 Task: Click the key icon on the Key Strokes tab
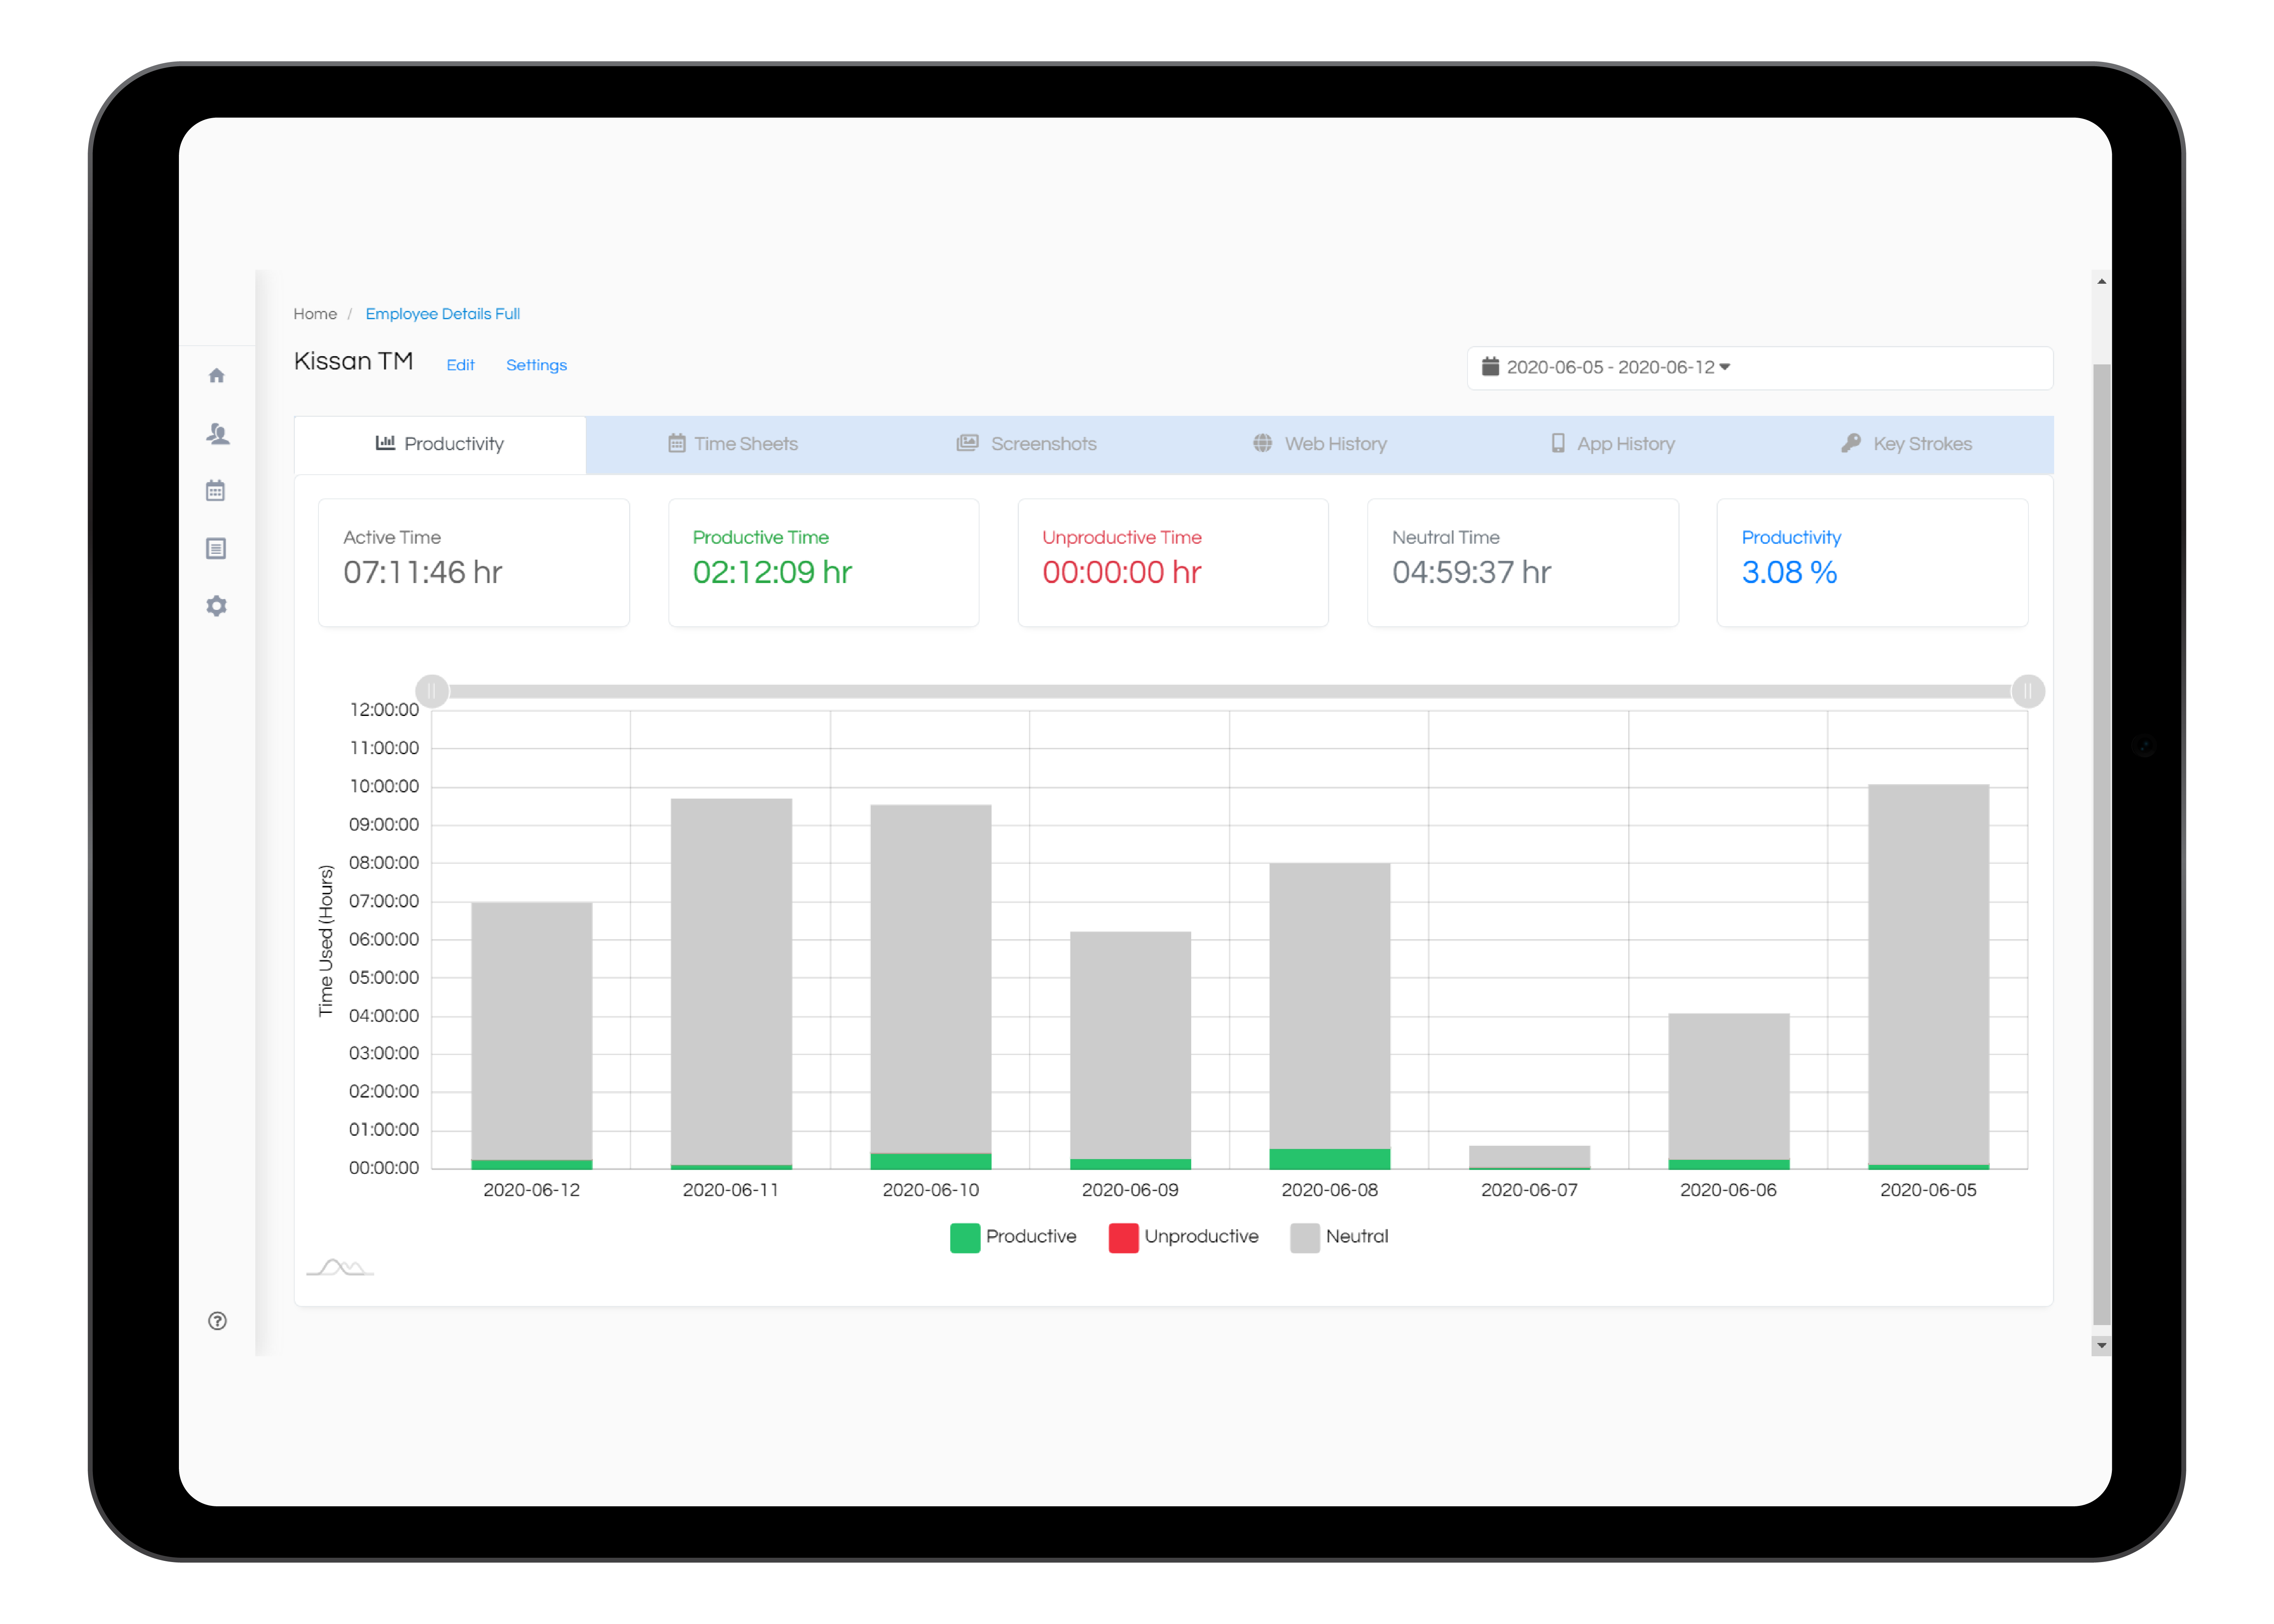[1851, 443]
